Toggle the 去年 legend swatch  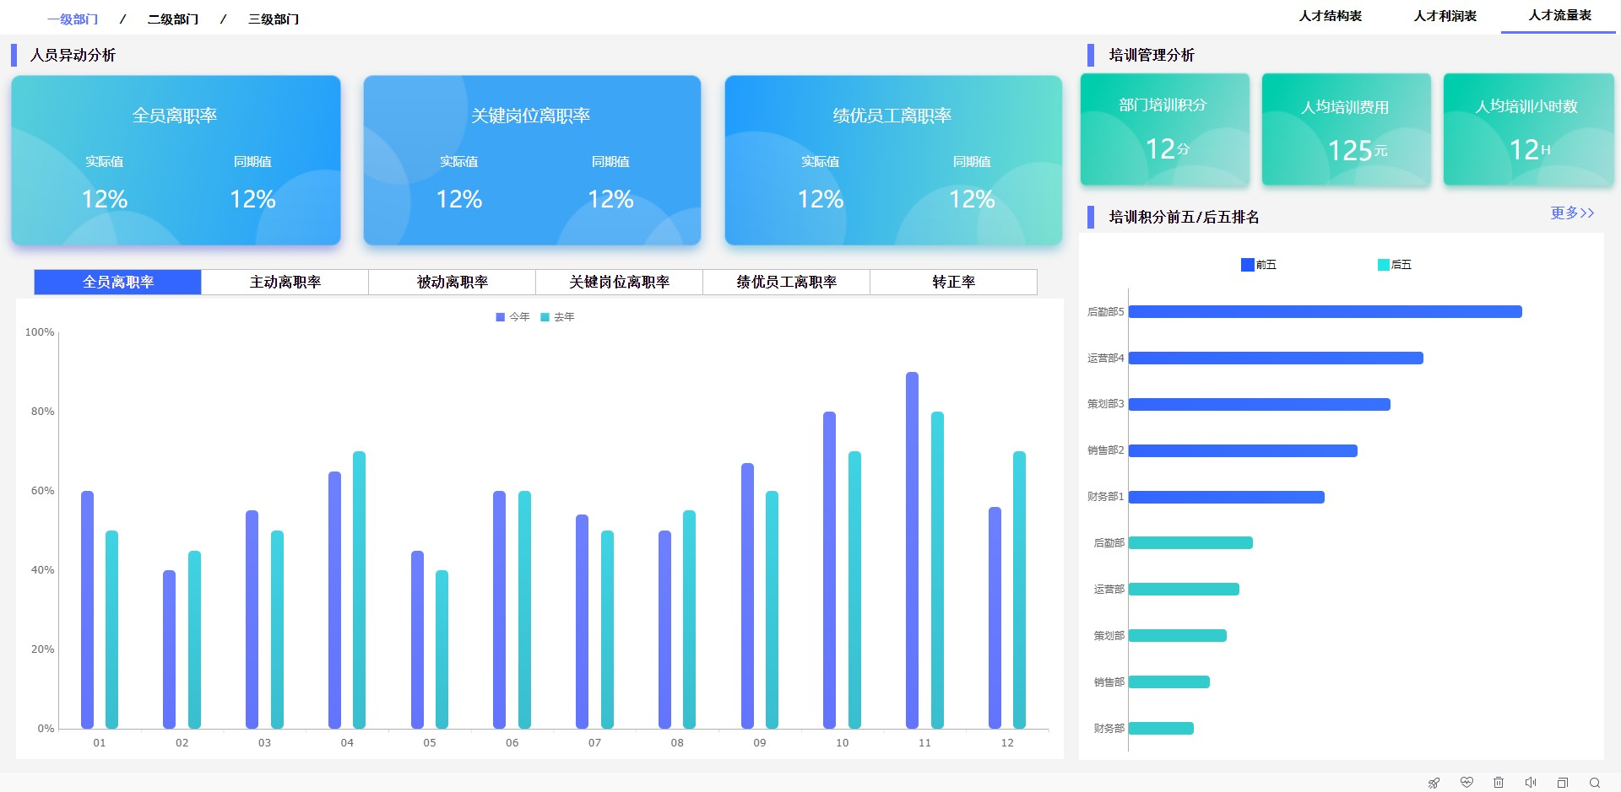coord(545,317)
